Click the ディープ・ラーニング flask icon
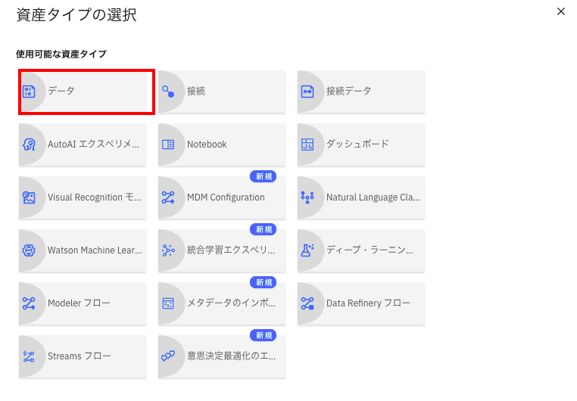Screen dimensions: 577x401 [307, 250]
